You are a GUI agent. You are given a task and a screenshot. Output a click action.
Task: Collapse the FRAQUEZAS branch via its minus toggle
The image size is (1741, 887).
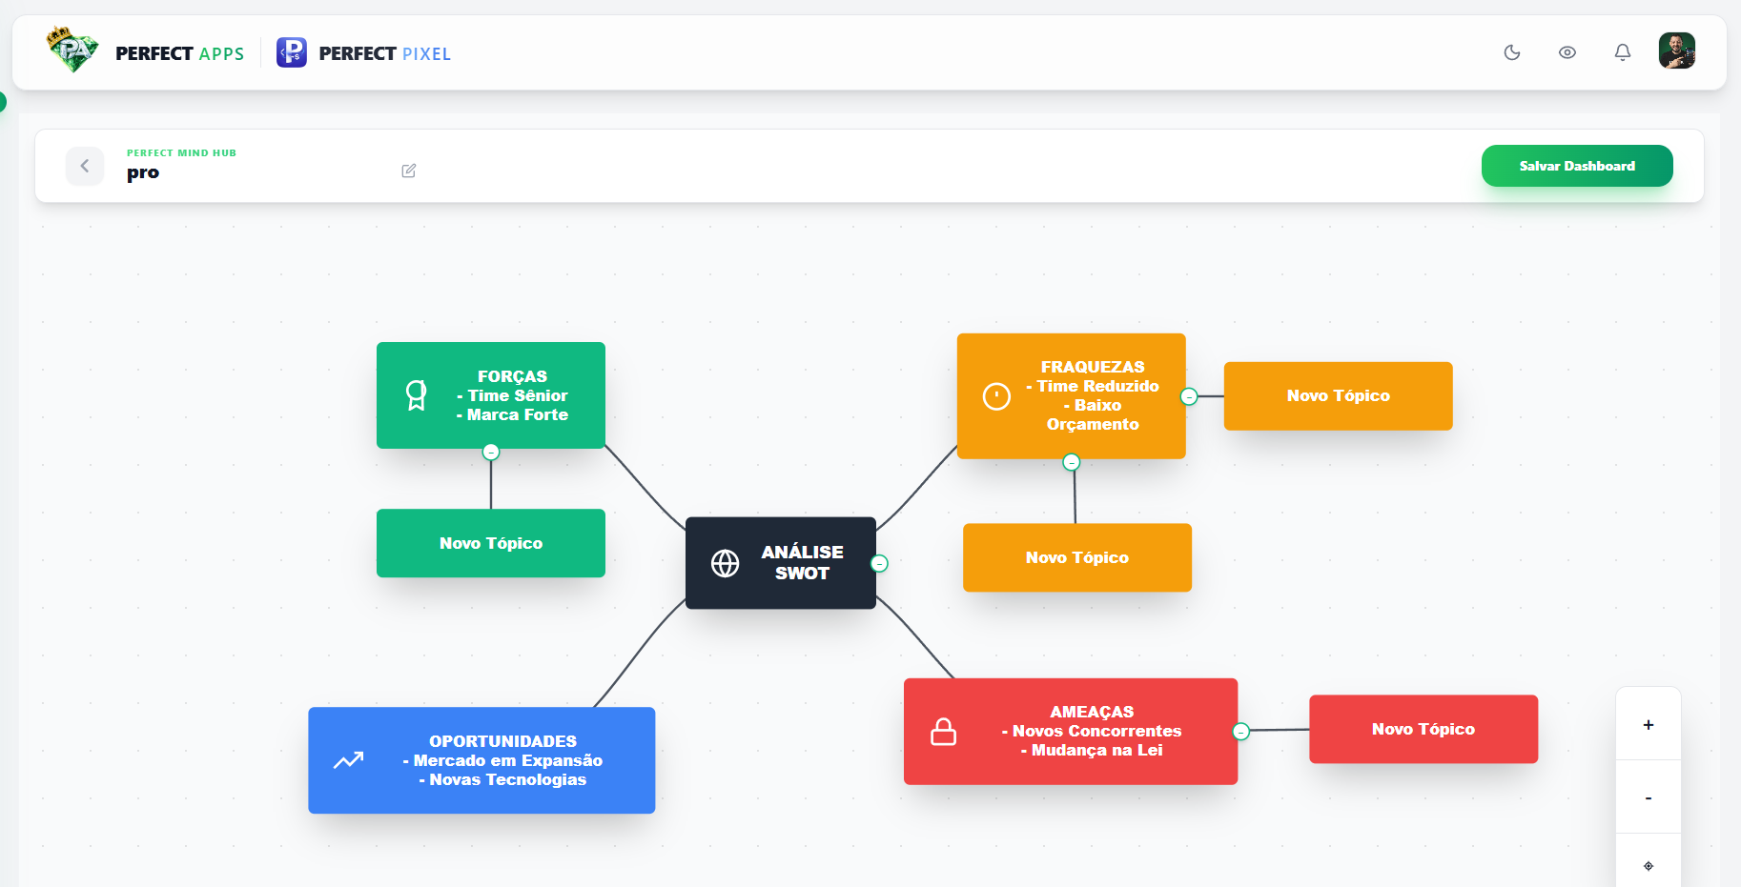point(1188,395)
